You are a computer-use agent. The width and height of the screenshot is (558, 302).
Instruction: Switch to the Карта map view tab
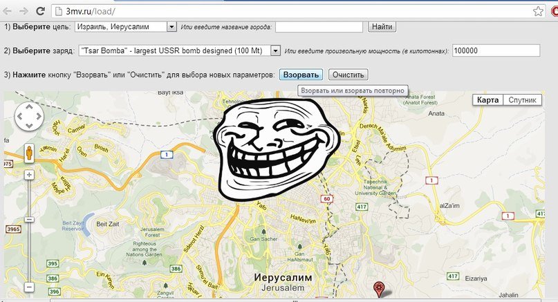coord(488,100)
